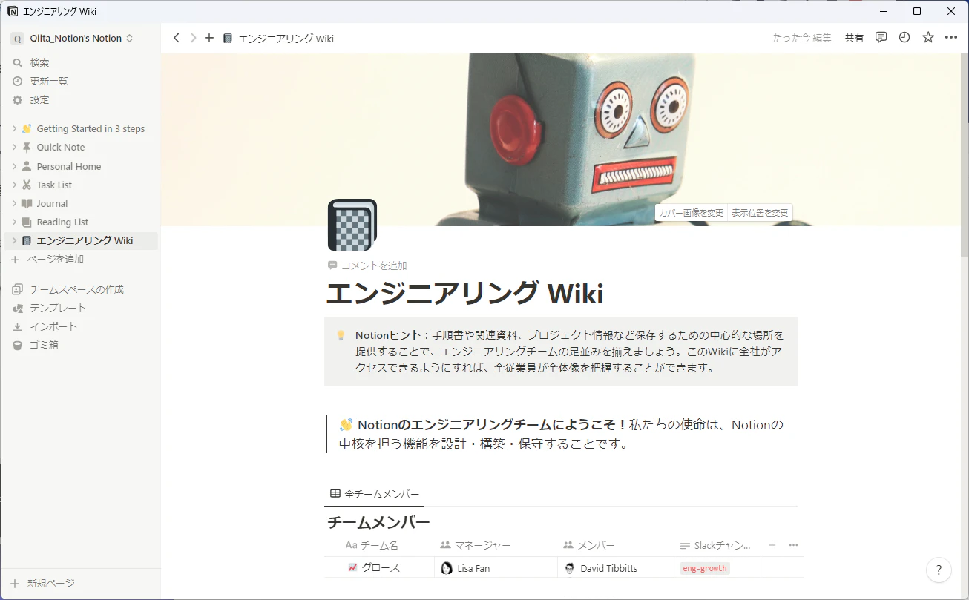Click the vertical scrollbar thumb
Viewport: 969px width, 600px height.
tap(964, 156)
